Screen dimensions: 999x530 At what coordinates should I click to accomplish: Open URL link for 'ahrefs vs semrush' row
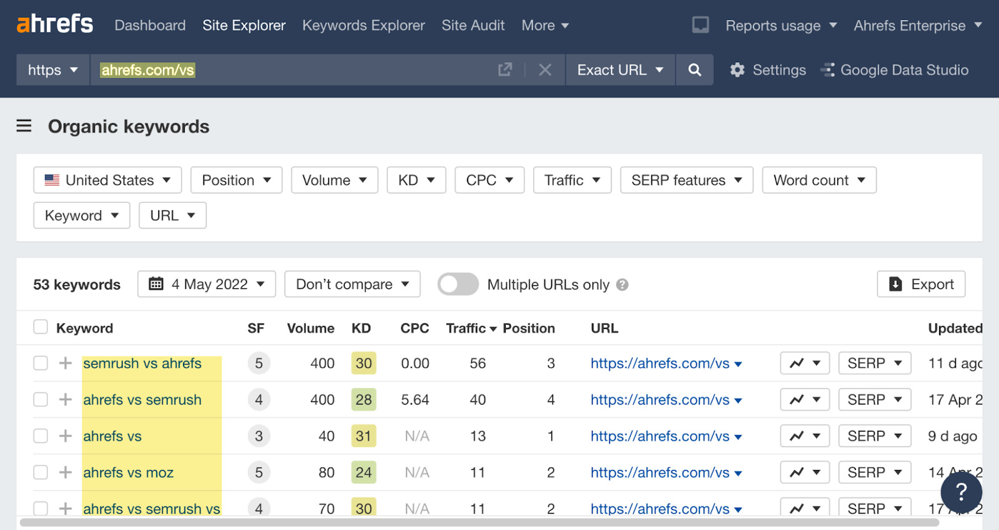pos(659,400)
